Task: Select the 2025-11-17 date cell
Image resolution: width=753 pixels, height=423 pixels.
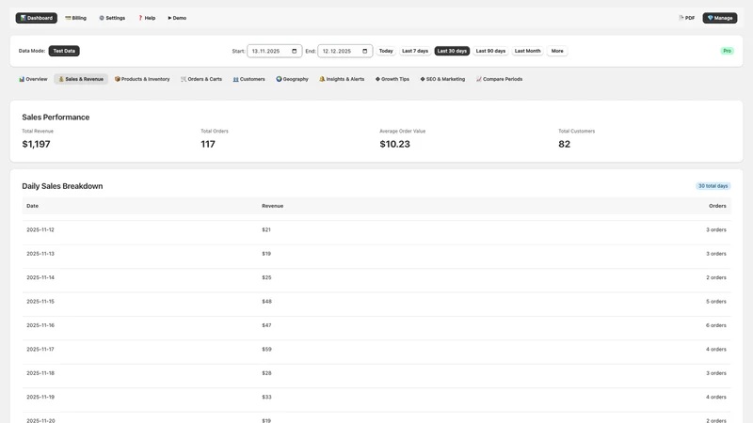Action: (x=40, y=349)
